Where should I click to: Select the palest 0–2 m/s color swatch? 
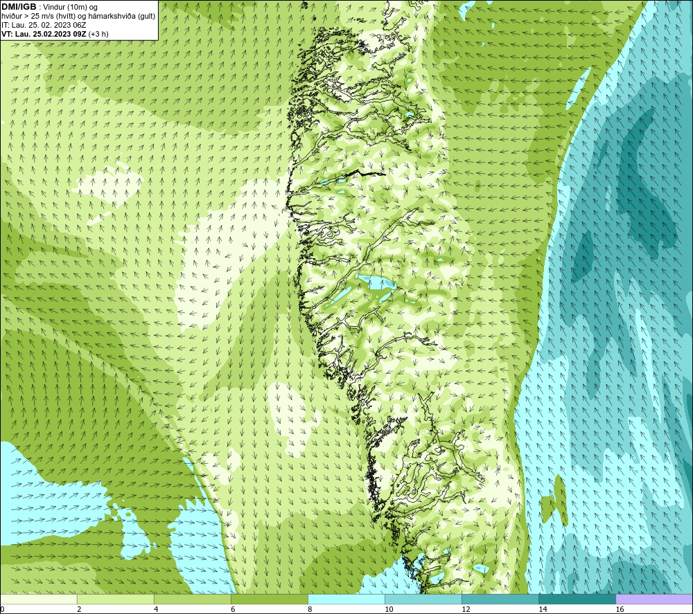pyautogui.click(x=38, y=599)
